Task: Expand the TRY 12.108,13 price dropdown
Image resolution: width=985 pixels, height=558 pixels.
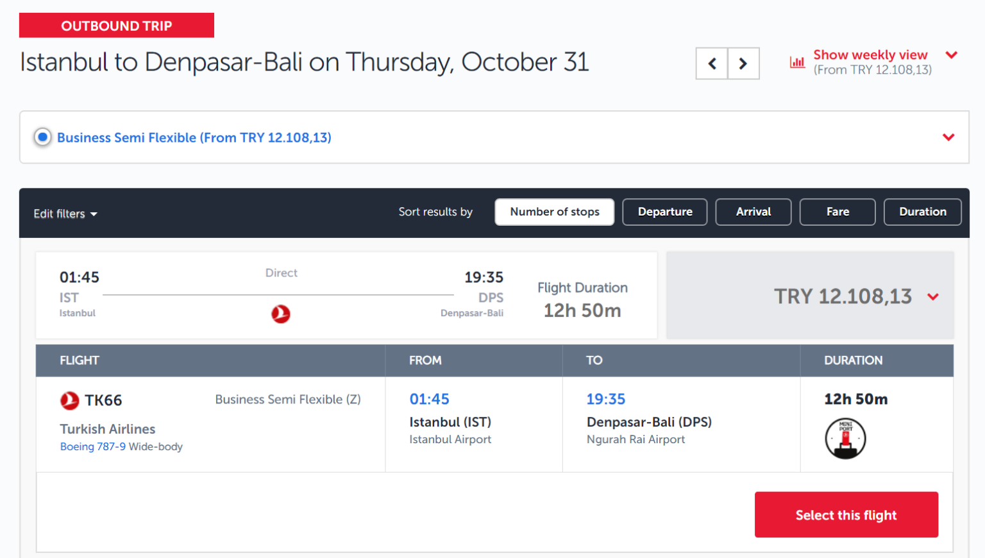Action: pos(934,297)
